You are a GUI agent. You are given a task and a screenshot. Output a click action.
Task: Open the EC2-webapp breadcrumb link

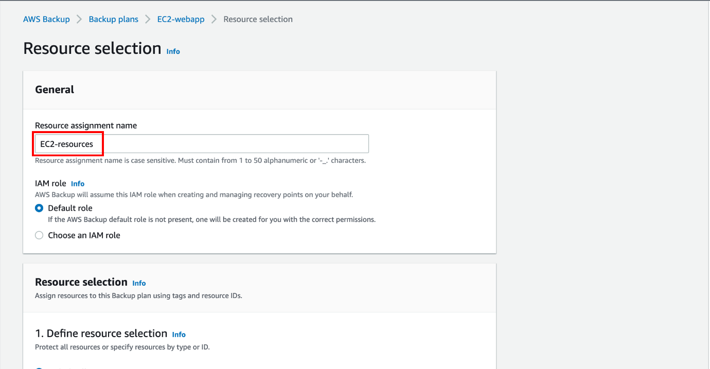(181, 19)
